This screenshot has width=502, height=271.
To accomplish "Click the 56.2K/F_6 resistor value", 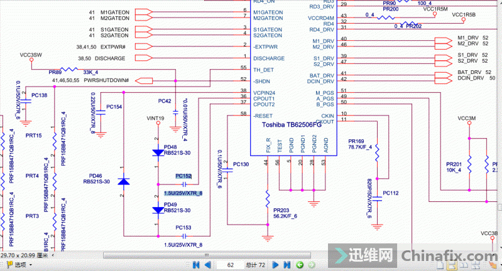I will pos(285,216).
